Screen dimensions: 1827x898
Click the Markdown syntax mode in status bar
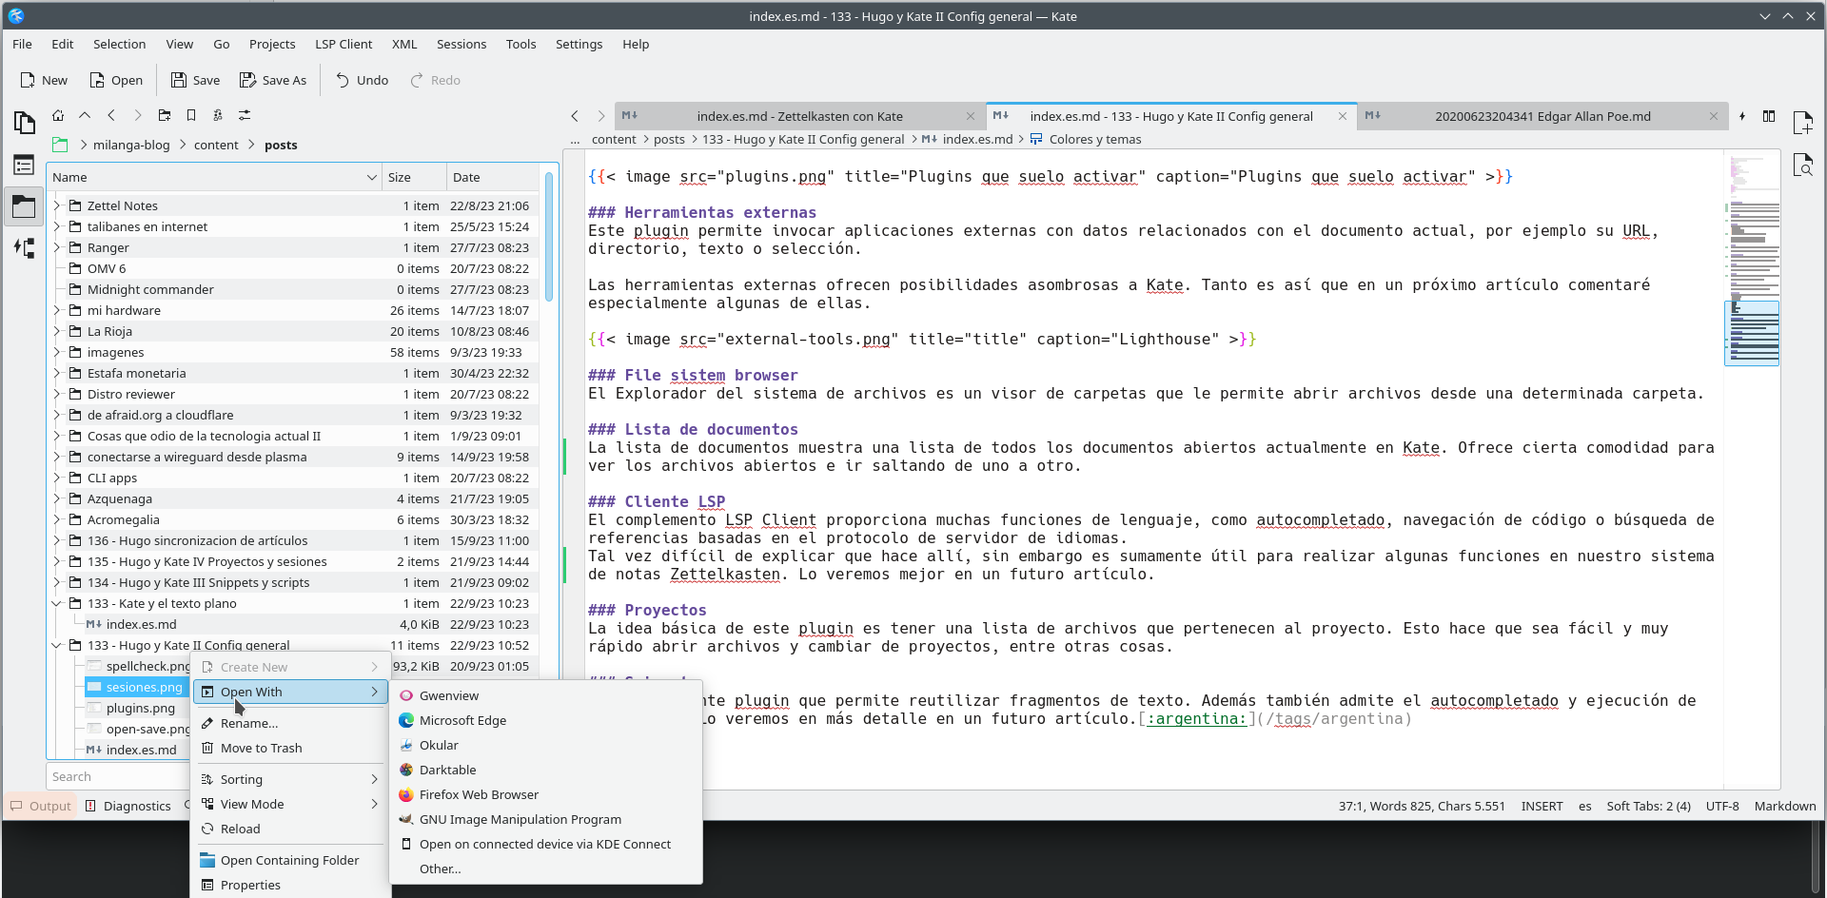tap(1784, 806)
